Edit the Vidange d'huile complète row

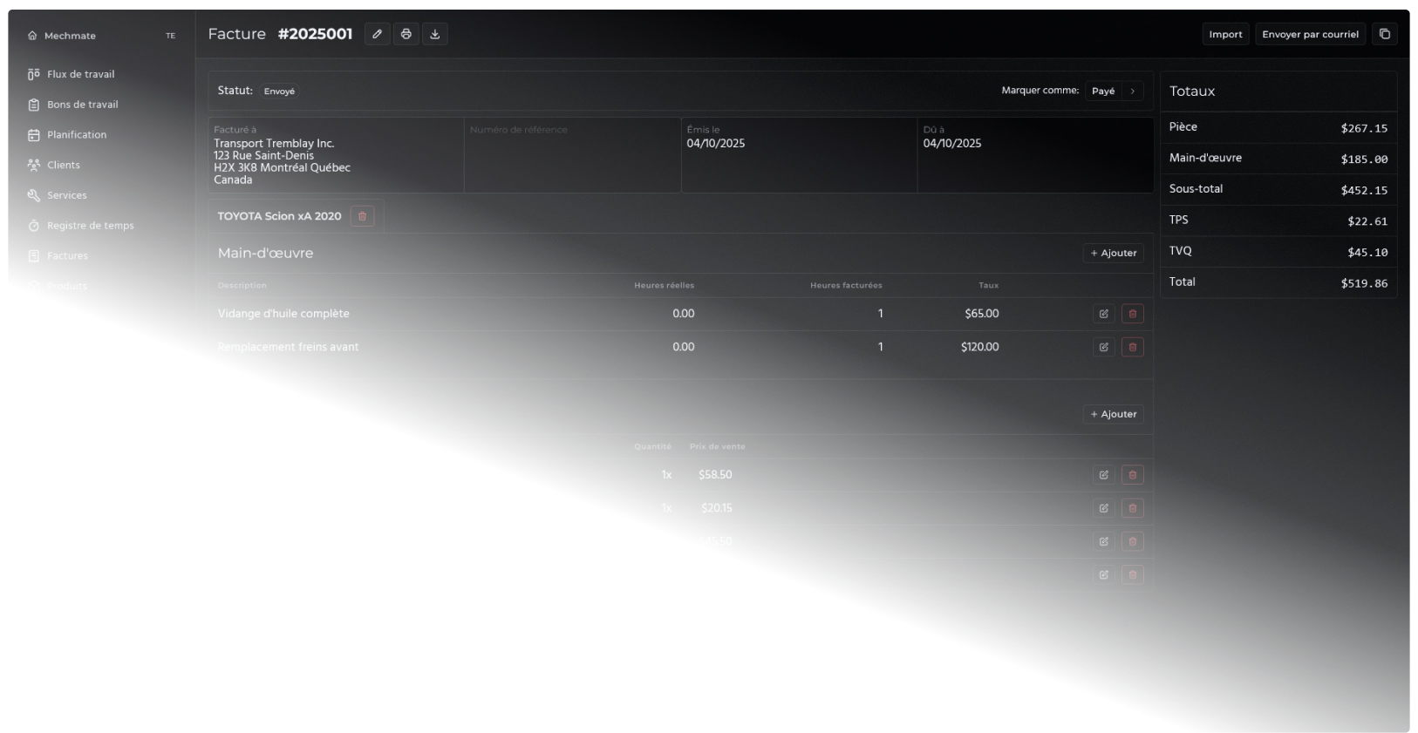1103,314
